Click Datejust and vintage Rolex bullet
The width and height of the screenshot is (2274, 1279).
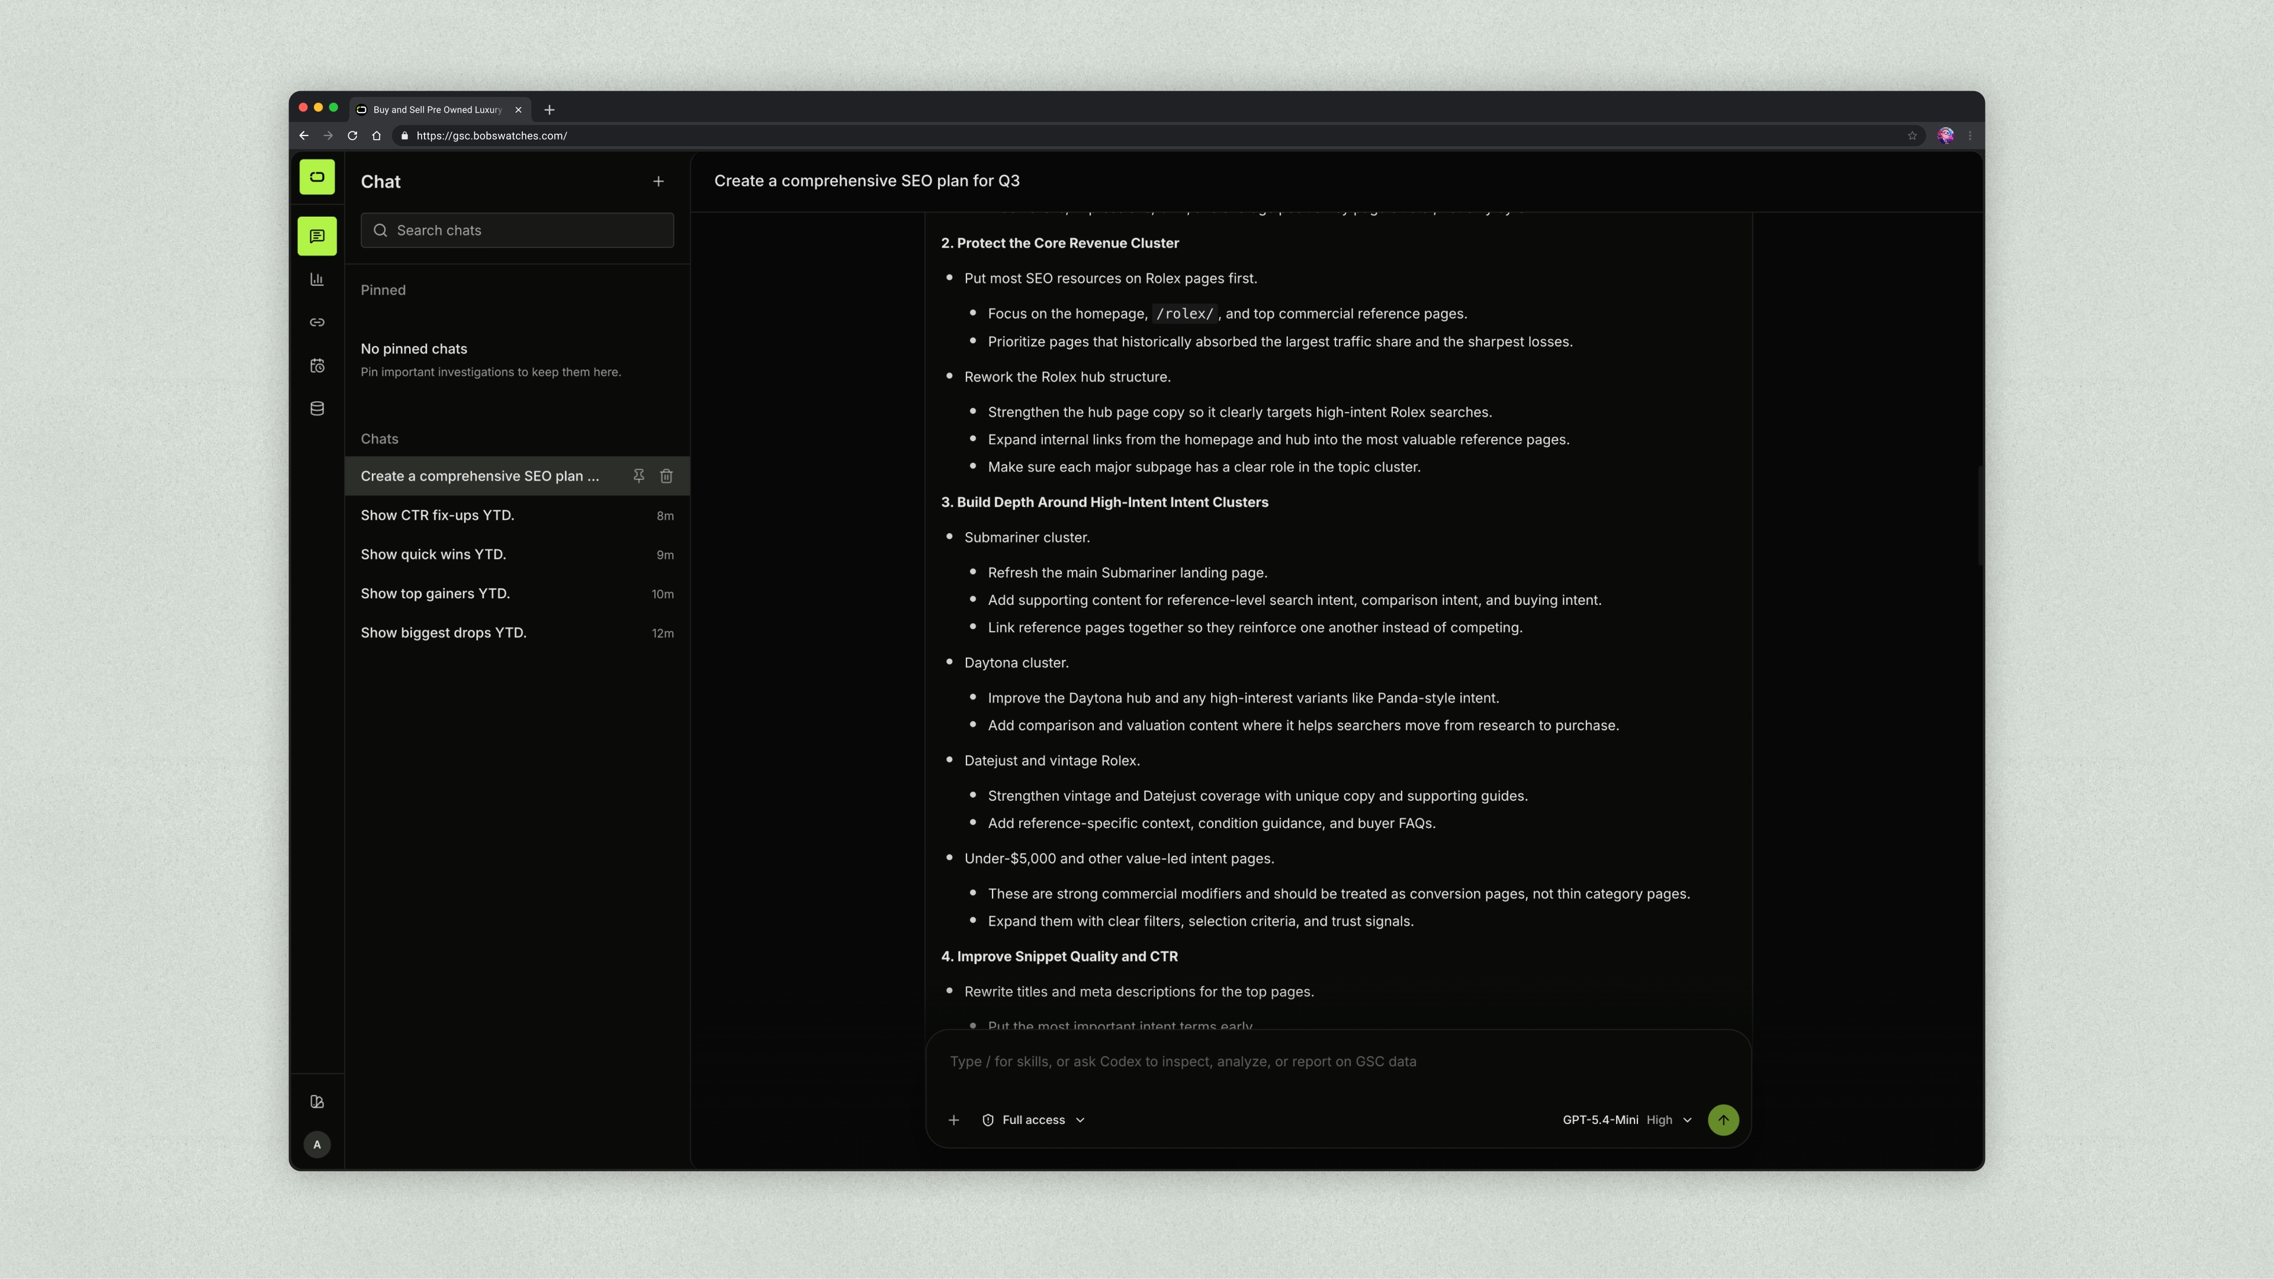point(1052,761)
